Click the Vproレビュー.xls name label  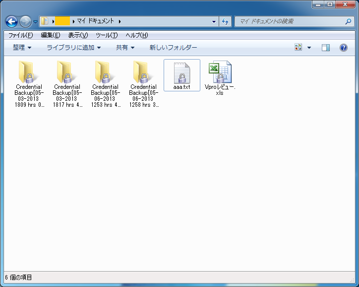pyautogui.click(x=220, y=90)
